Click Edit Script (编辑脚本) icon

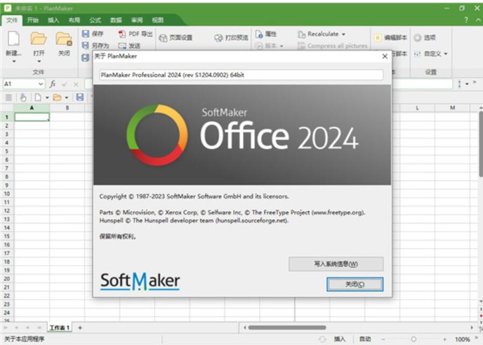pos(377,38)
